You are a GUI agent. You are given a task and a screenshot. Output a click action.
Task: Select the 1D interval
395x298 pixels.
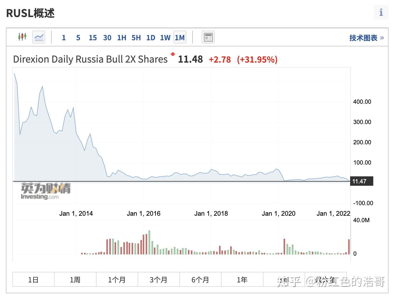click(x=151, y=38)
